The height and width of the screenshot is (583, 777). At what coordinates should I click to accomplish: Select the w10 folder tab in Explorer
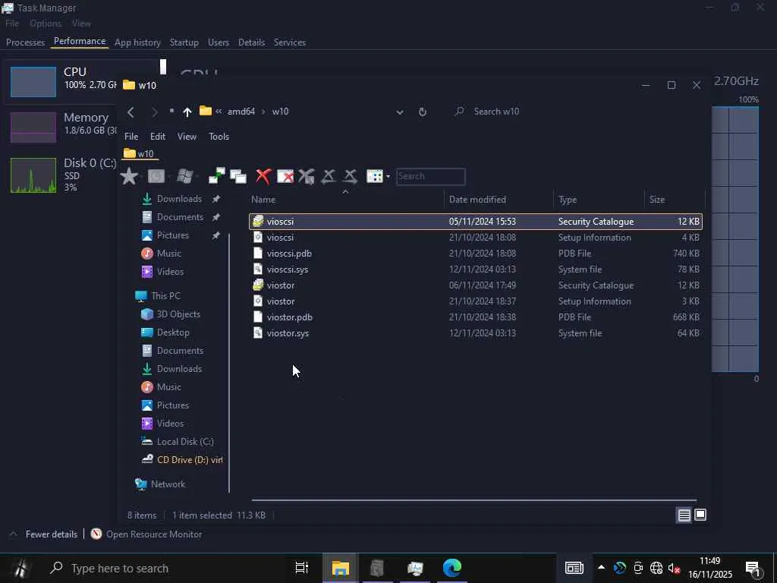click(x=140, y=153)
